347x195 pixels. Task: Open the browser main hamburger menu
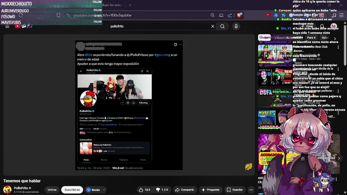coord(342,15)
